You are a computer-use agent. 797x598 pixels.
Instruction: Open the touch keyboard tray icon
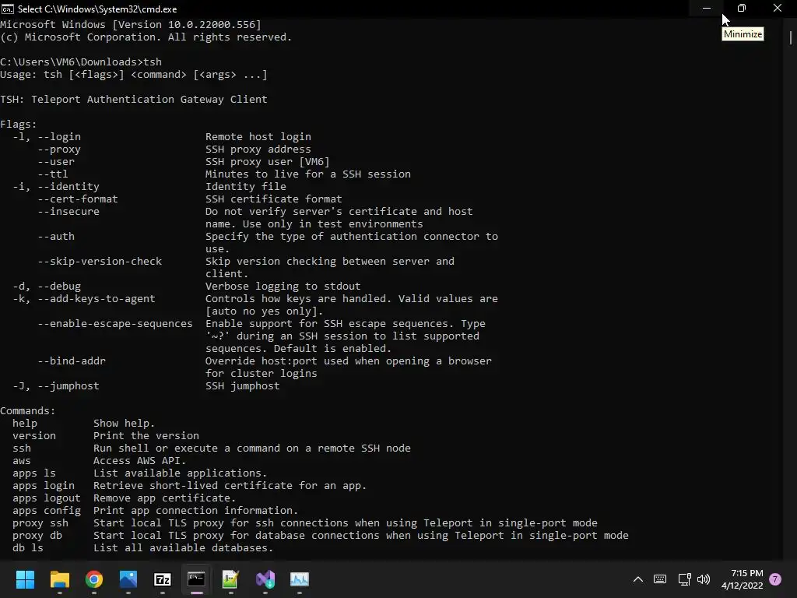pos(660,579)
